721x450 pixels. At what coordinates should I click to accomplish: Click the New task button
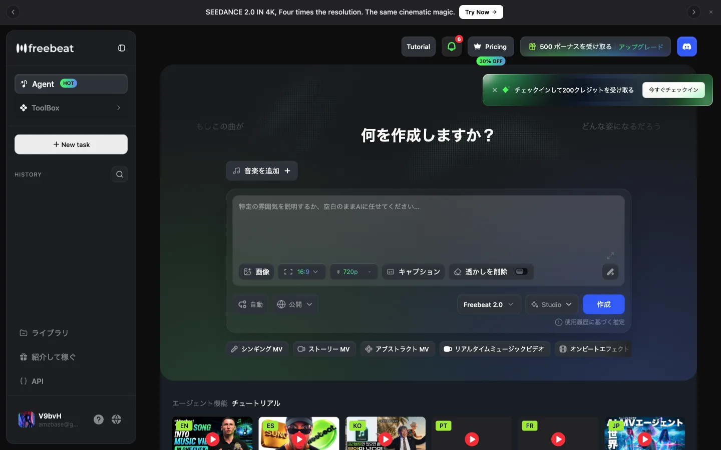coord(71,144)
